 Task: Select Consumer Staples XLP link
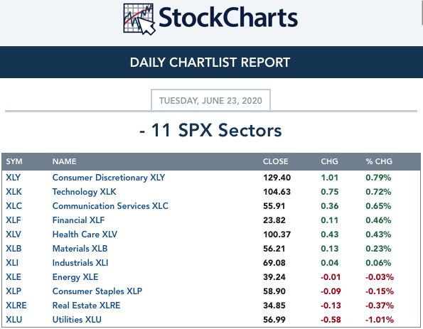point(97,291)
